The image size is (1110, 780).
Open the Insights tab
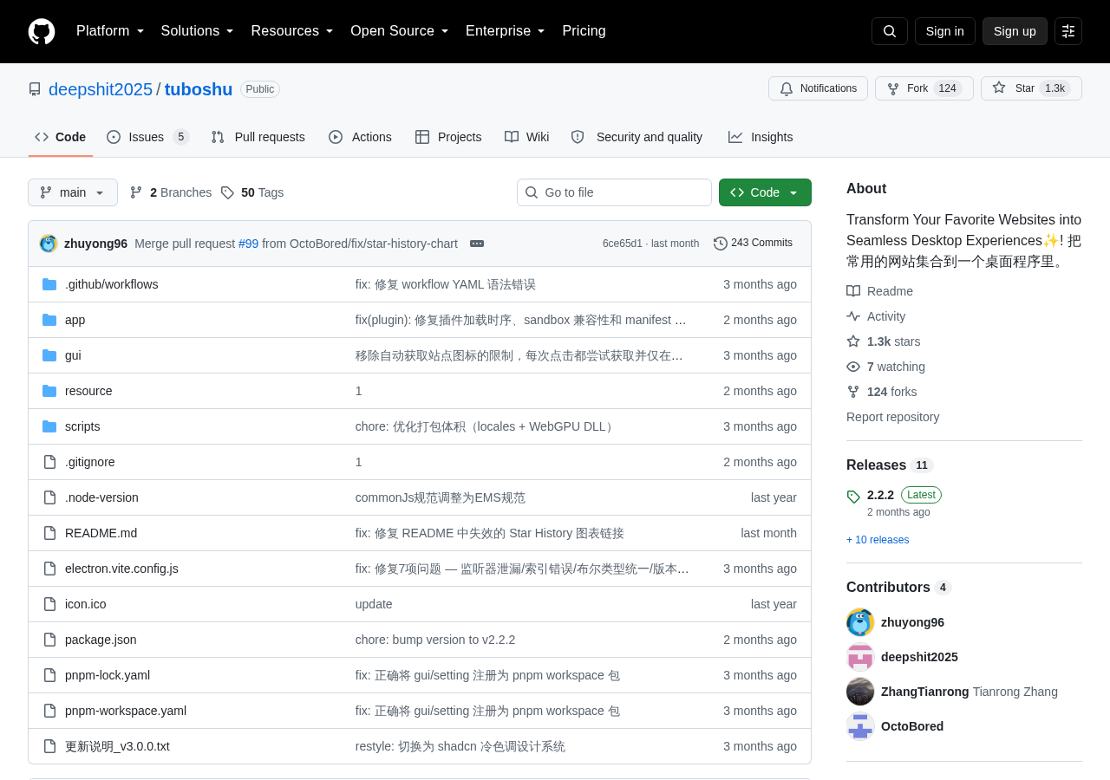click(761, 137)
